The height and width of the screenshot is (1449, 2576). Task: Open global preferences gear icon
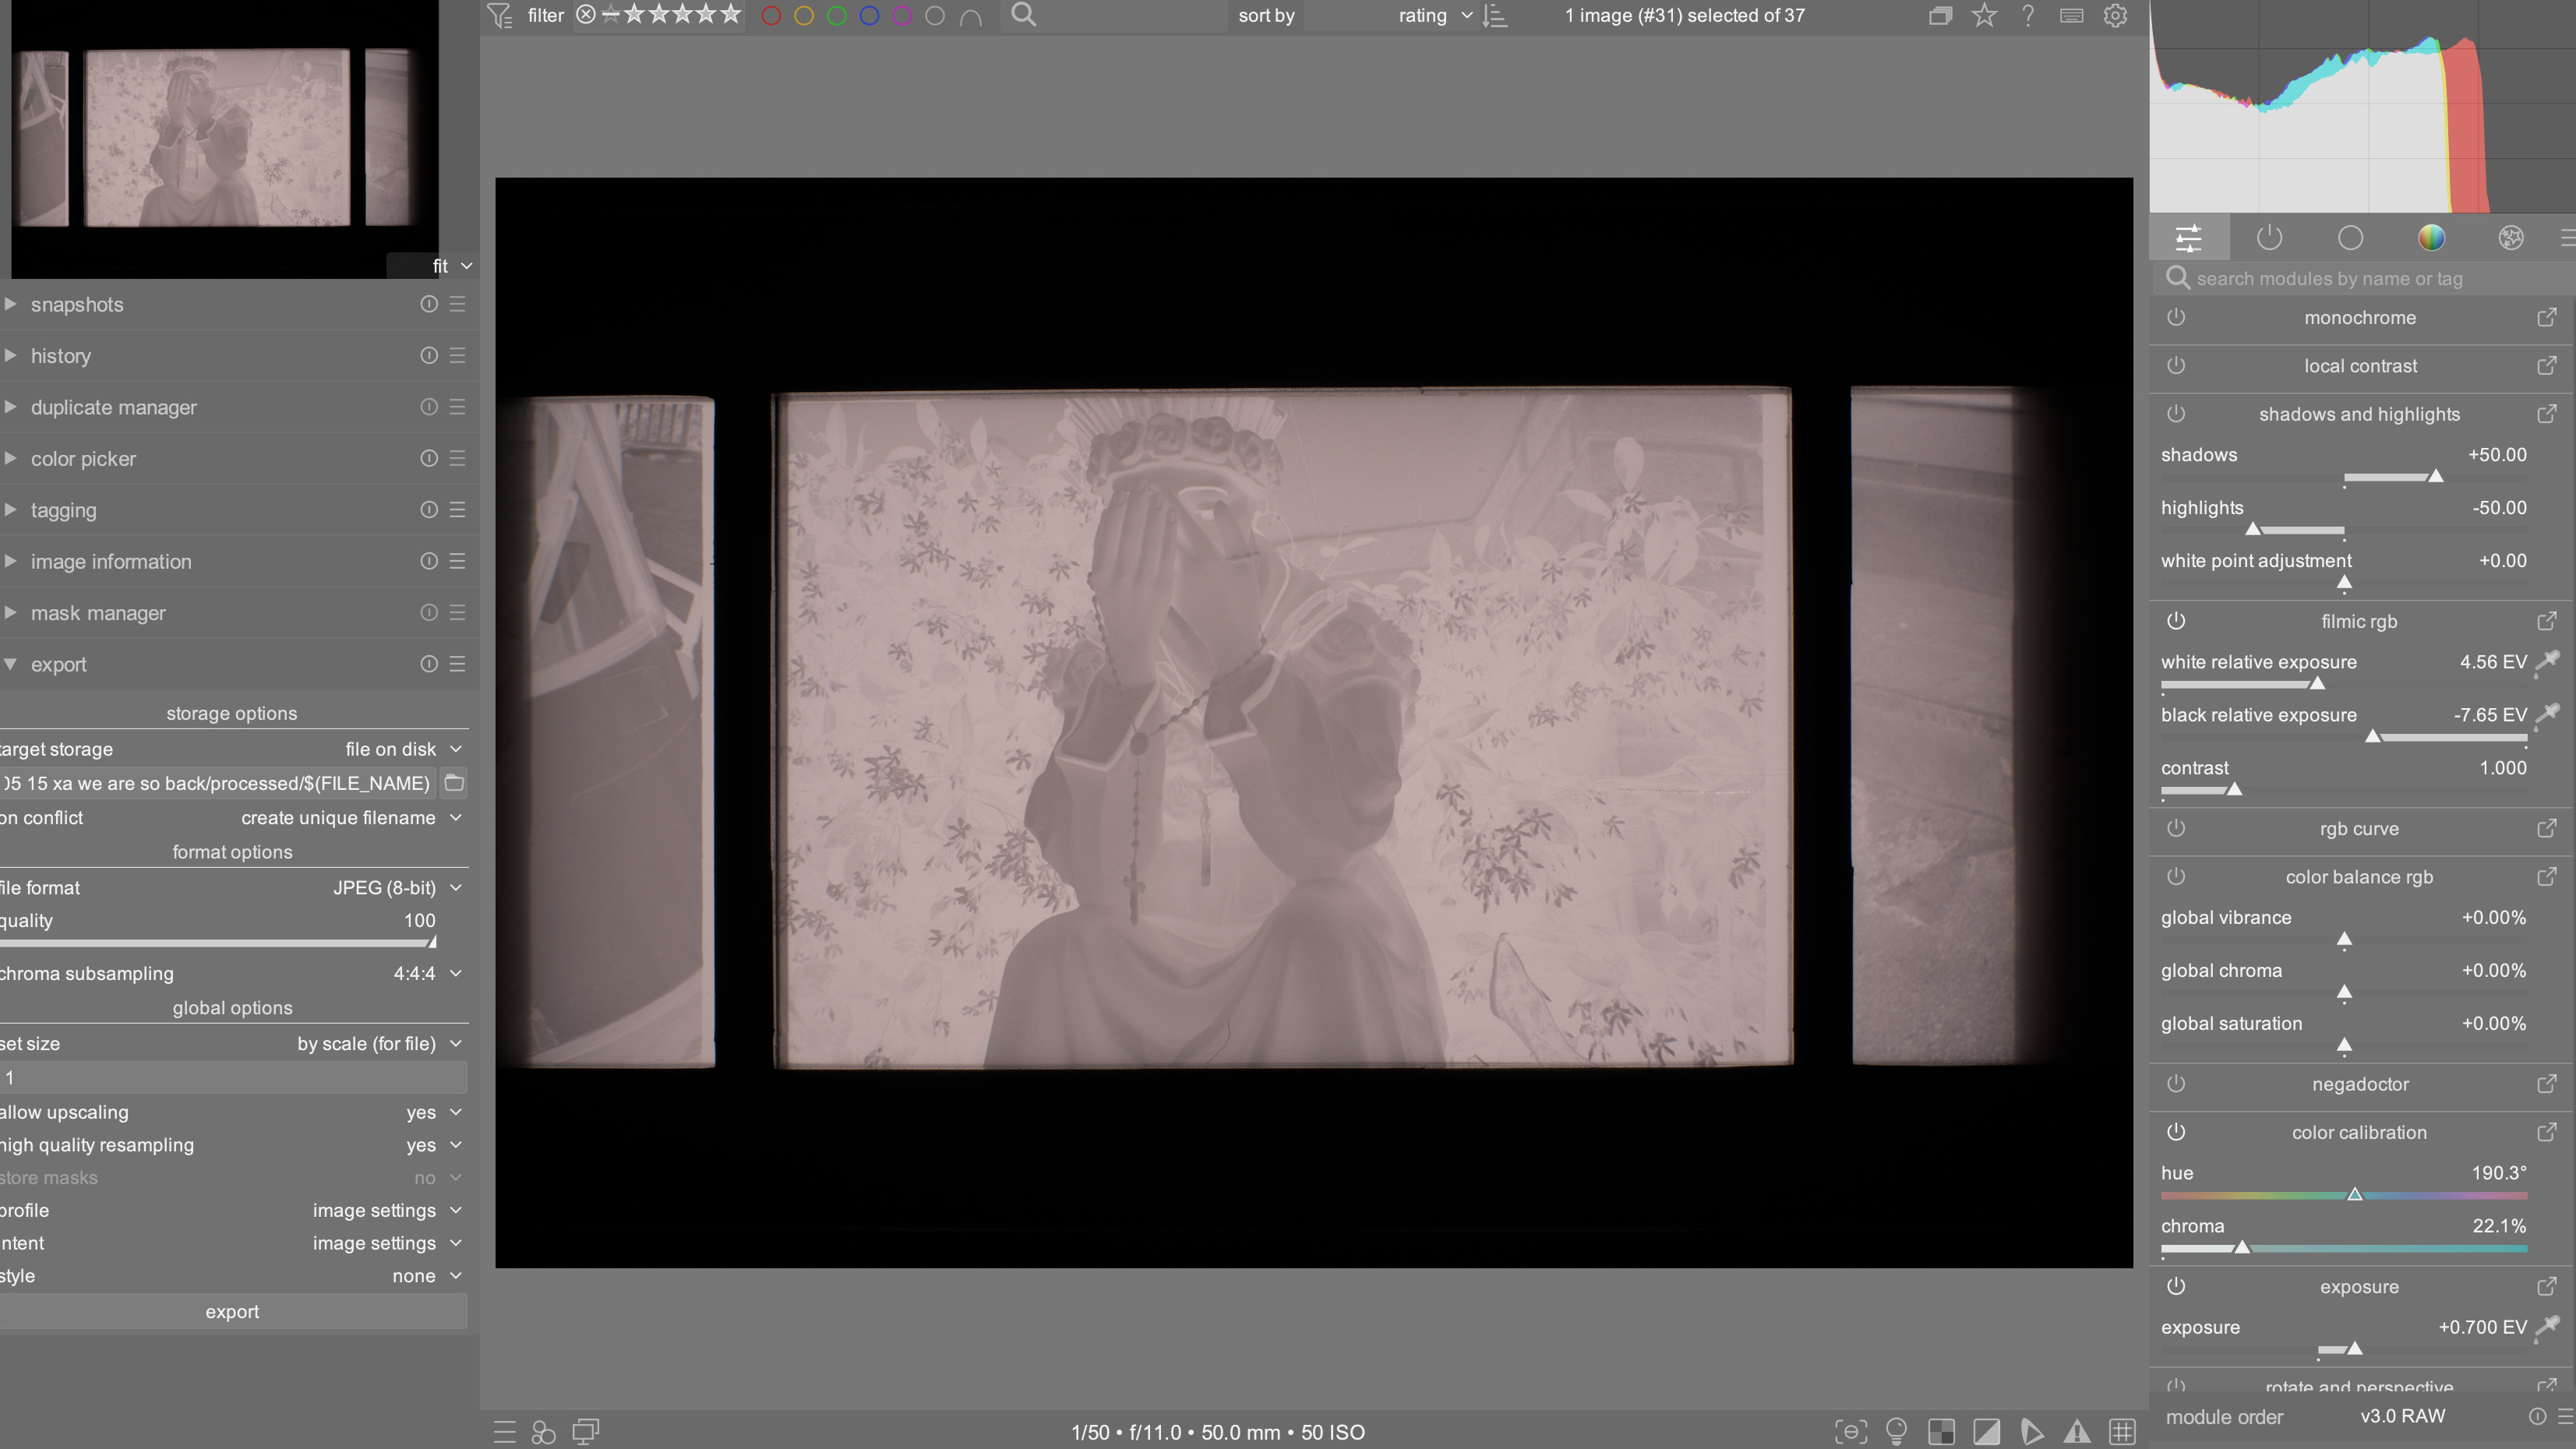2114,15
